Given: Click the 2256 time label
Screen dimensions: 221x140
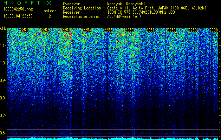Looking at the screenshot, I should pyautogui.click(x=129, y=30).
